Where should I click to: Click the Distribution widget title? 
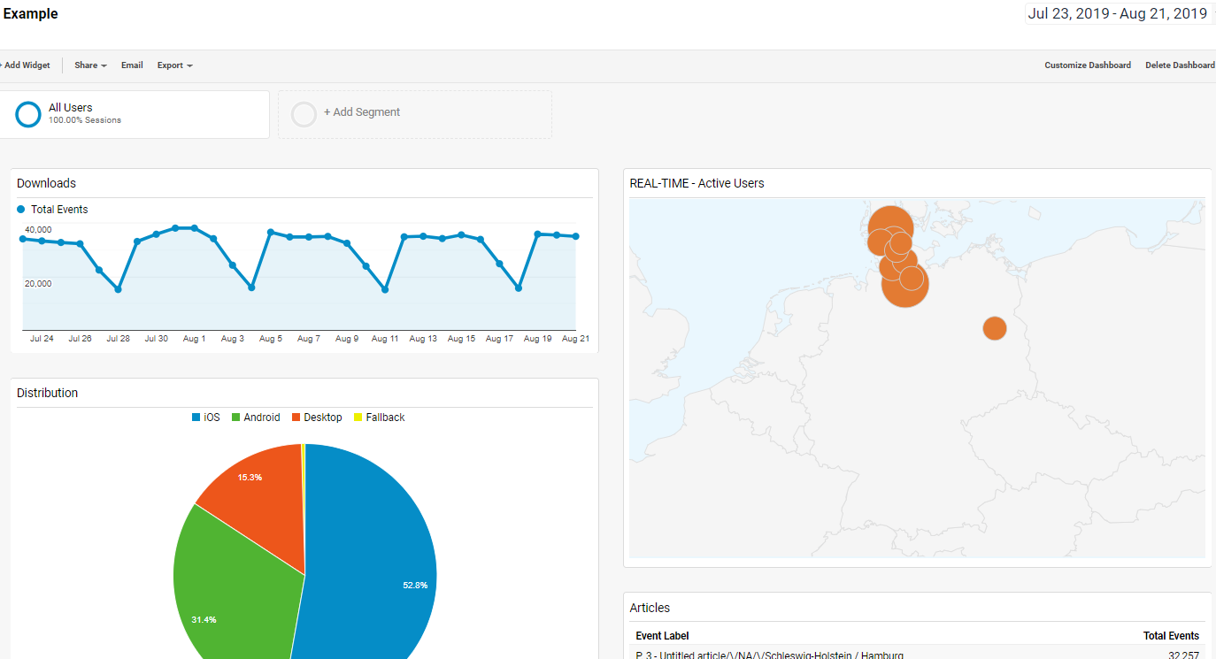(47, 393)
